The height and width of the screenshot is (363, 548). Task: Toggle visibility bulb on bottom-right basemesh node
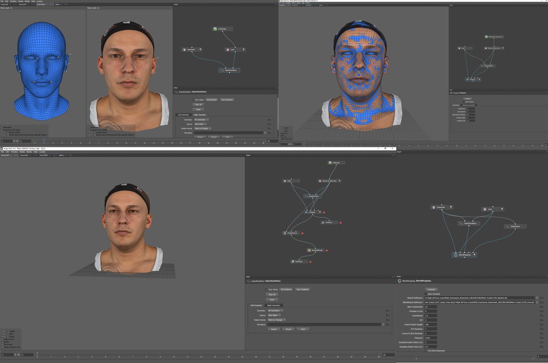[x=452, y=207]
